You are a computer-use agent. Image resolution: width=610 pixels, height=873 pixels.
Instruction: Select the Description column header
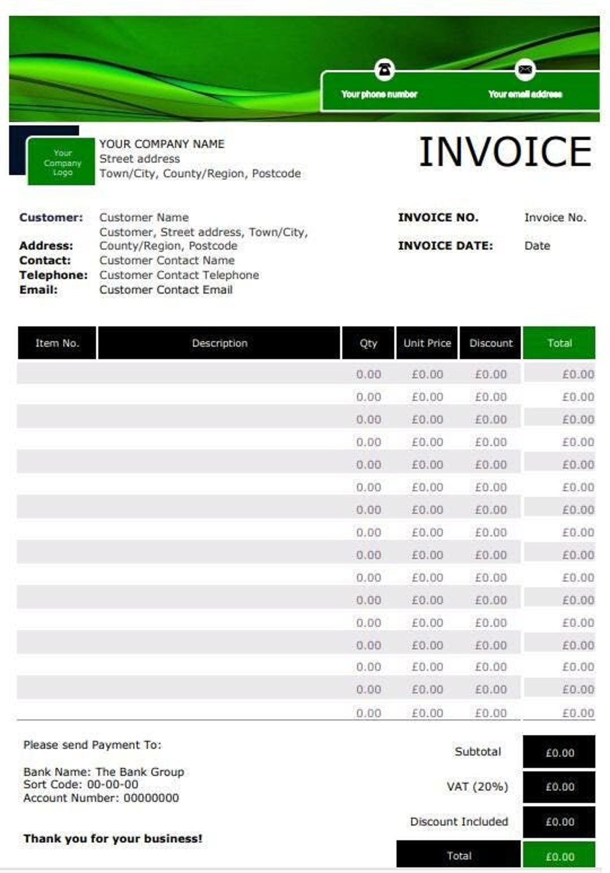click(219, 343)
